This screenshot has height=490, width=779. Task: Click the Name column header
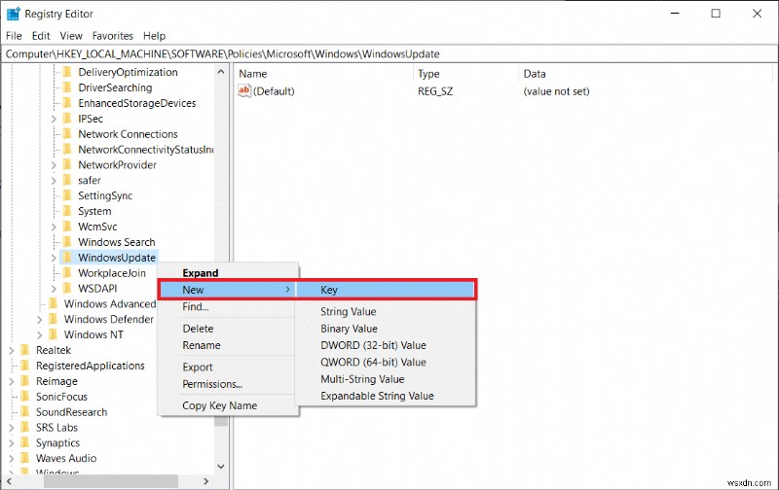(324, 73)
